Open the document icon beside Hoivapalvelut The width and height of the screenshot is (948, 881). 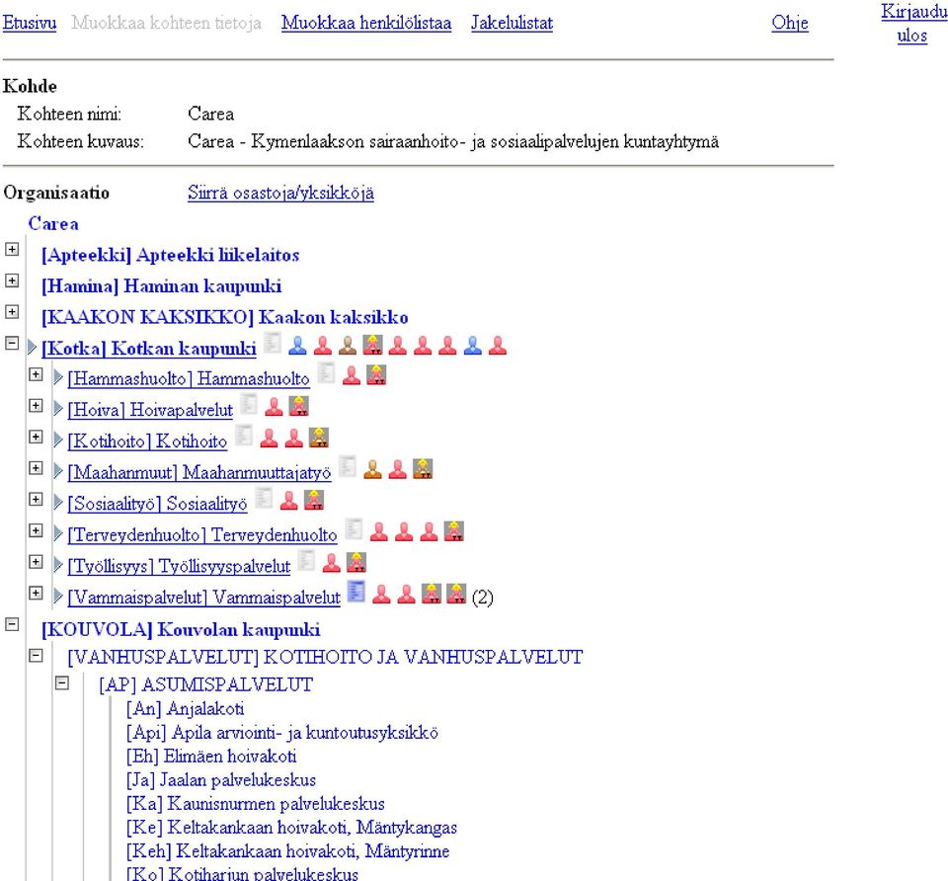coord(249,405)
